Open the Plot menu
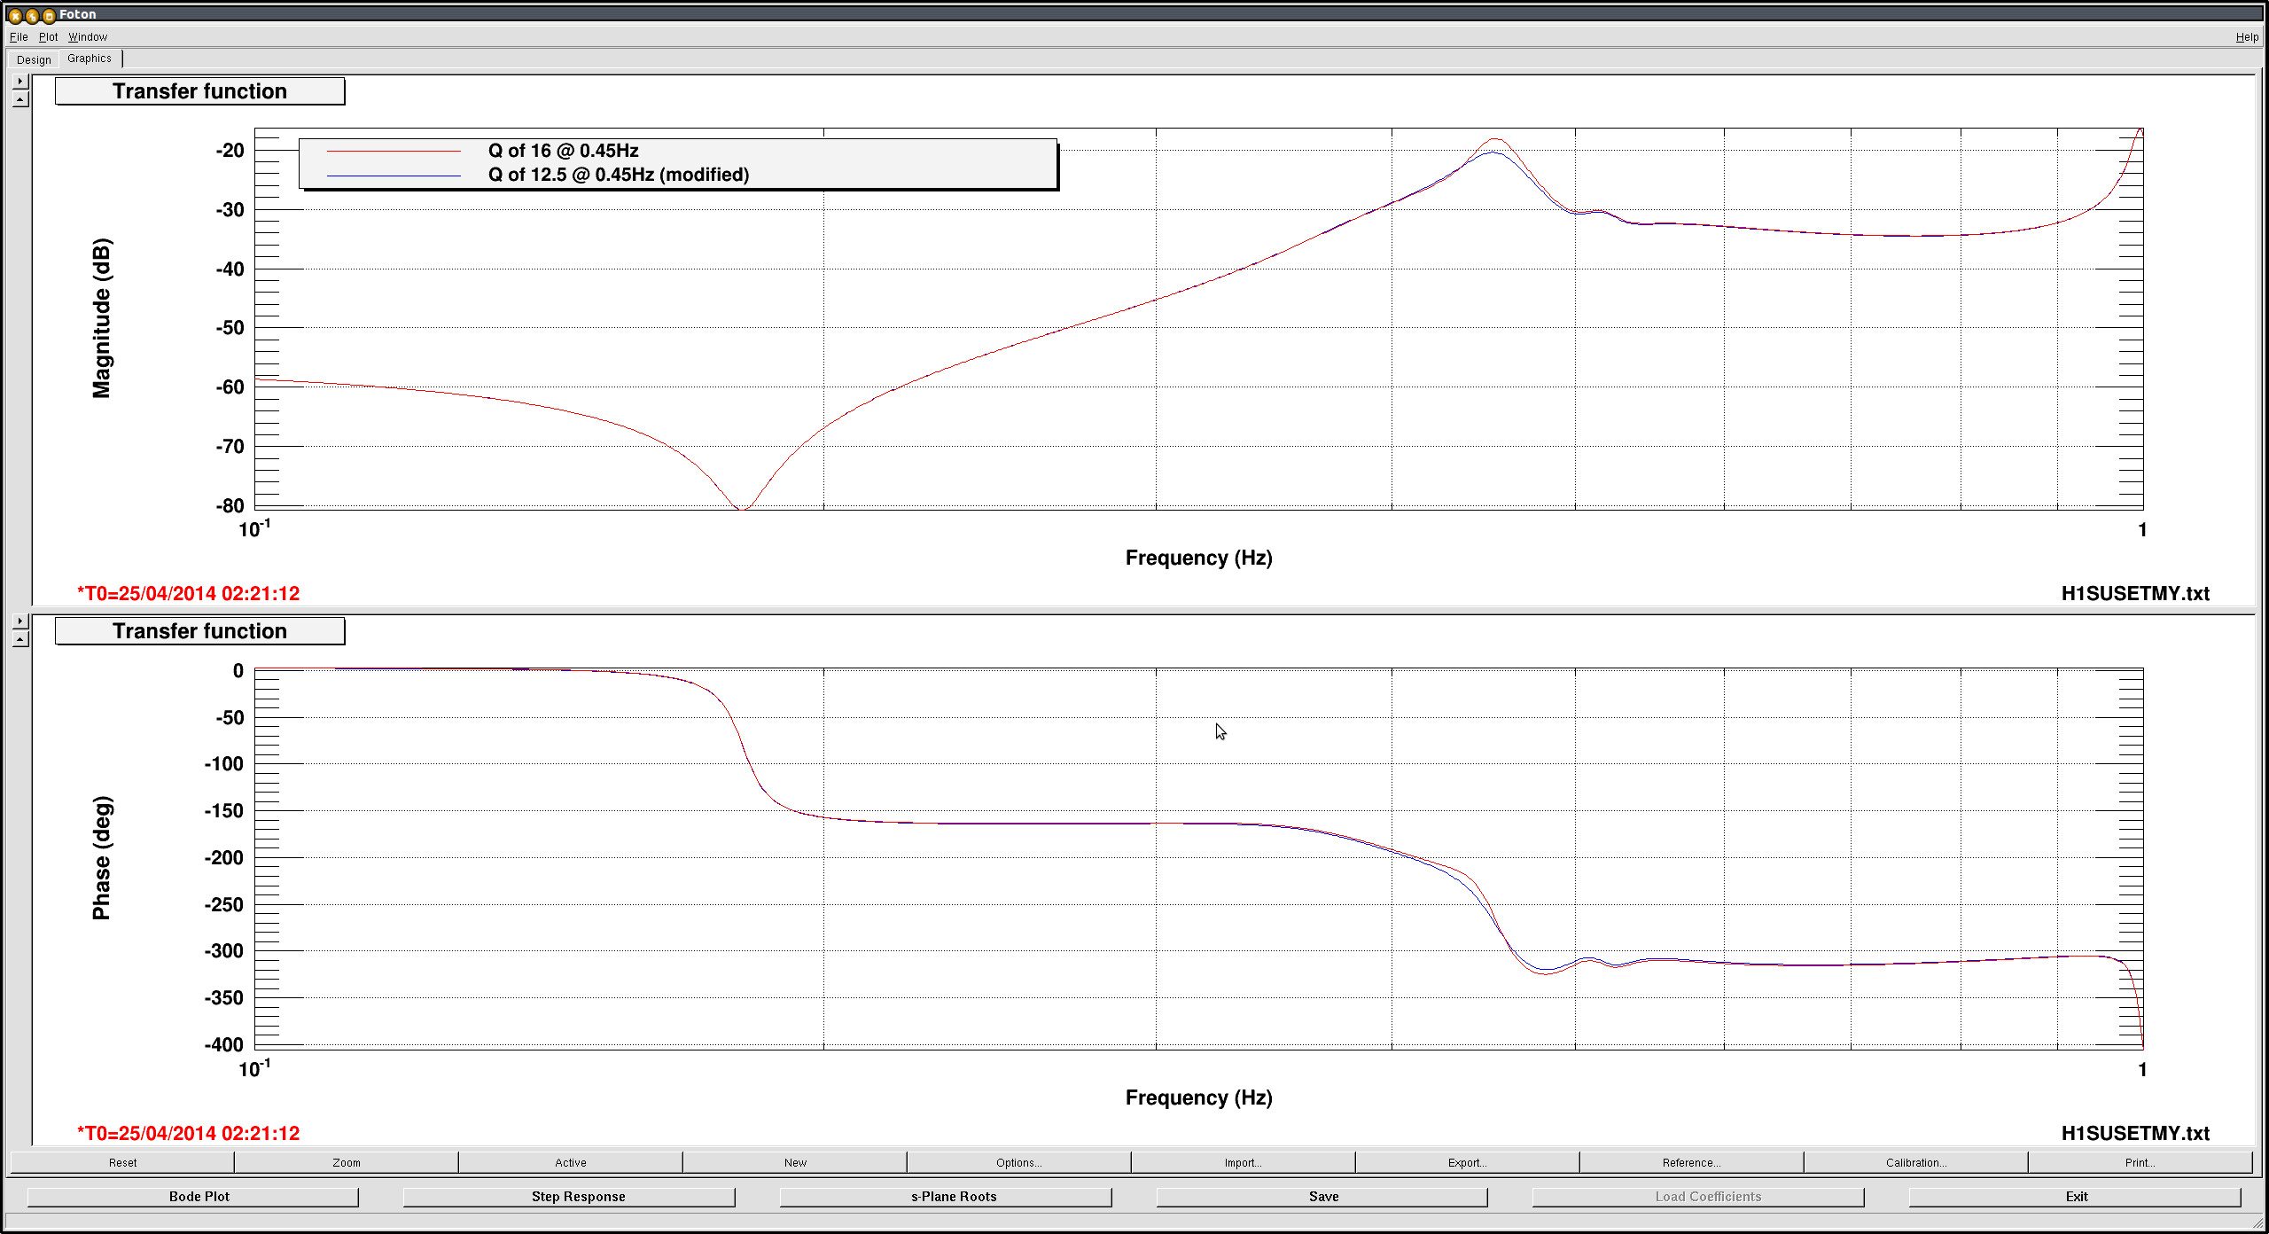This screenshot has height=1234, width=2269. click(x=48, y=37)
